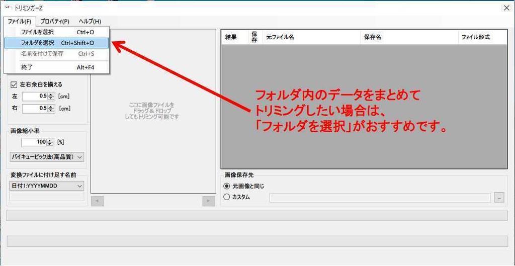Click the 保存名 column header
Viewport: 515px width, 266px height.
pos(410,37)
